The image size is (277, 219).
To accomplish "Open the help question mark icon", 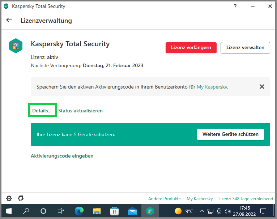I will coord(235,7).
